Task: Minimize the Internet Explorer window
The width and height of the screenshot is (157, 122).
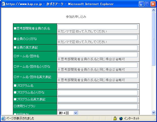Action: (x=142, y=4)
